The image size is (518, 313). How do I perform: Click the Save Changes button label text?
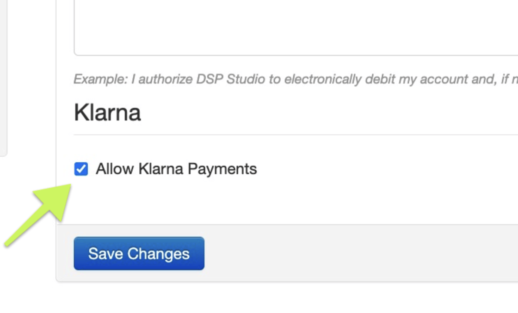tap(139, 253)
